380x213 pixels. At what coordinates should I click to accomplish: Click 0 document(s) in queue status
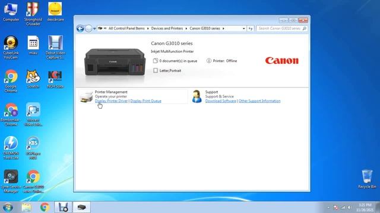(x=175, y=61)
